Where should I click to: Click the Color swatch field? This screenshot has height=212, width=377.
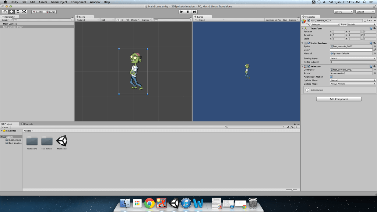coord(351,50)
